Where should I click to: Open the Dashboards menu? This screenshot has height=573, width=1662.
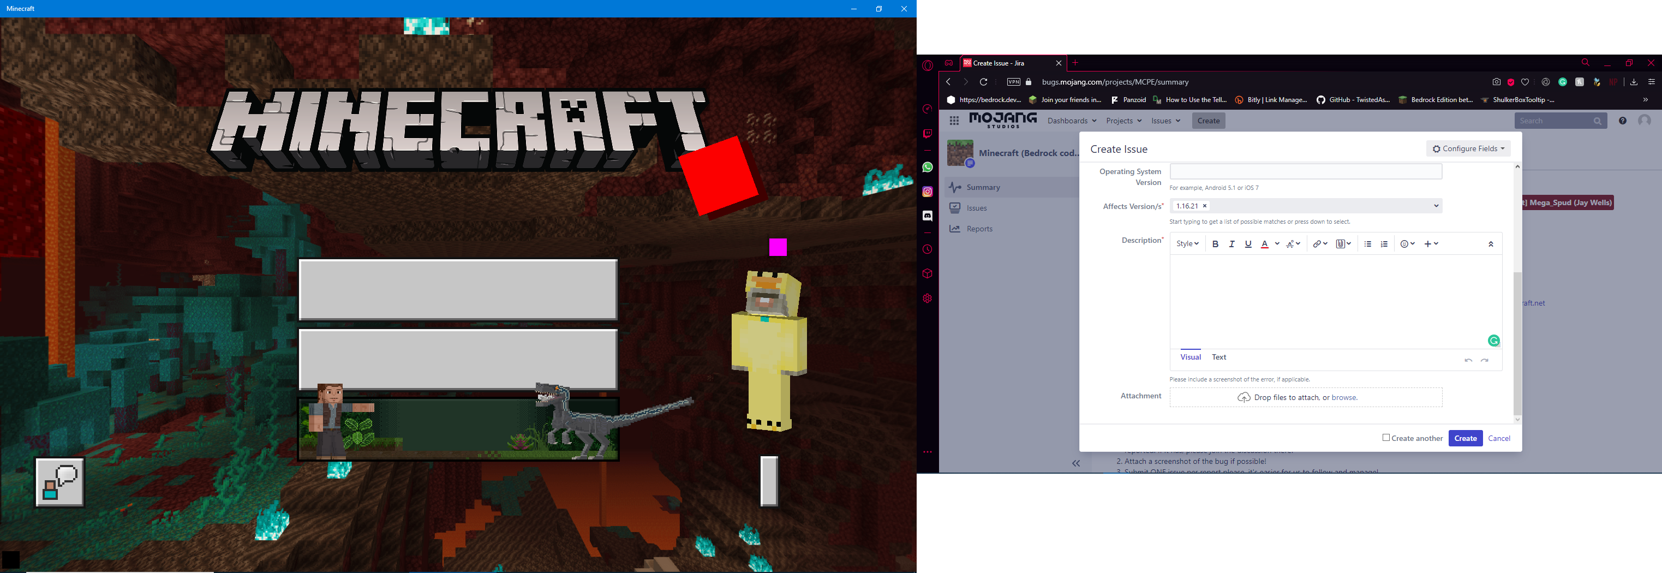click(x=1072, y=121)
